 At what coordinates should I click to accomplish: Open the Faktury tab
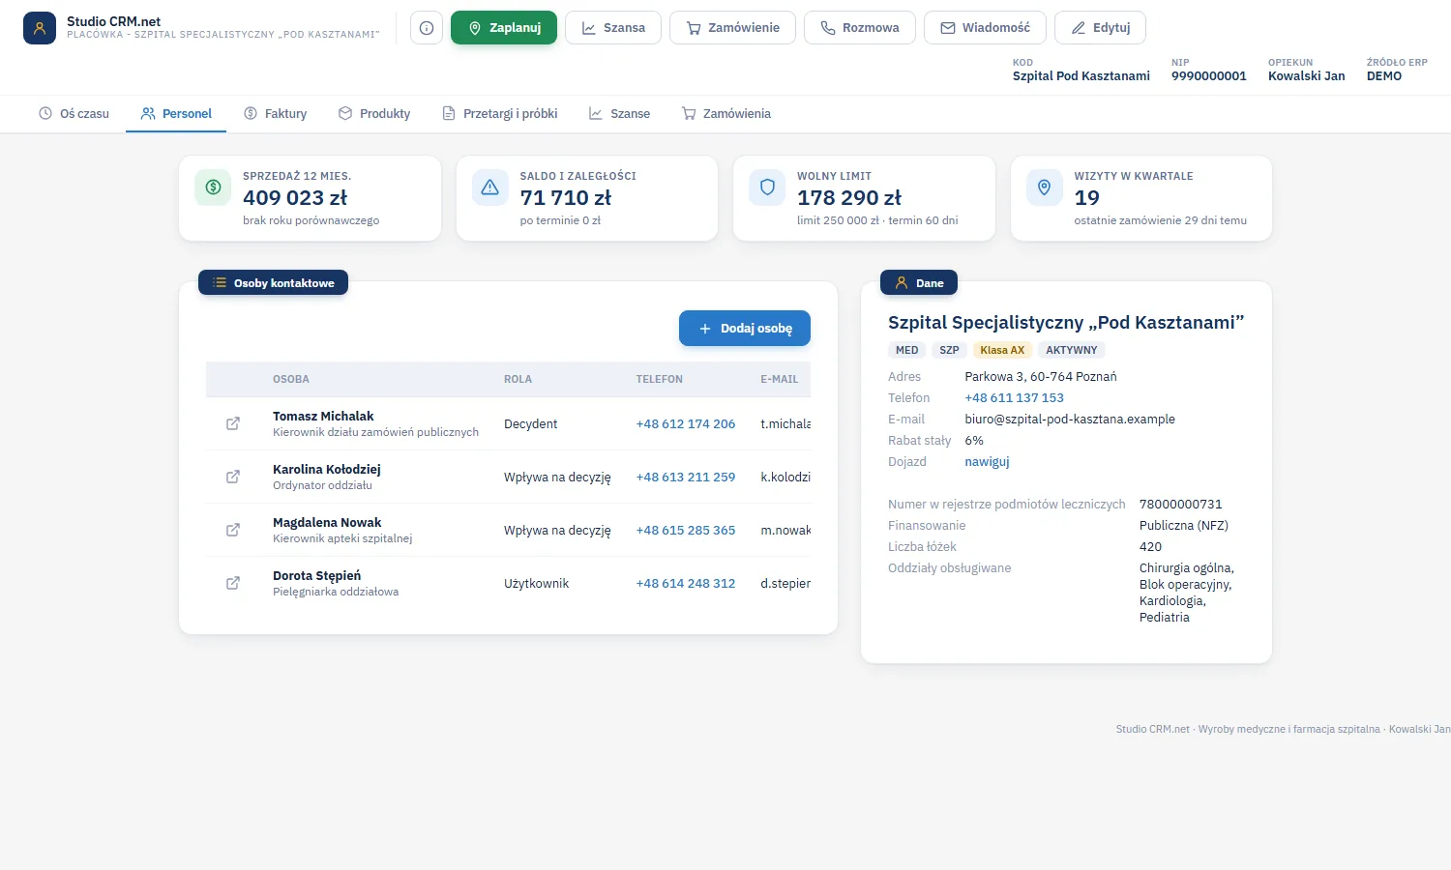click(x=276, y=114)
